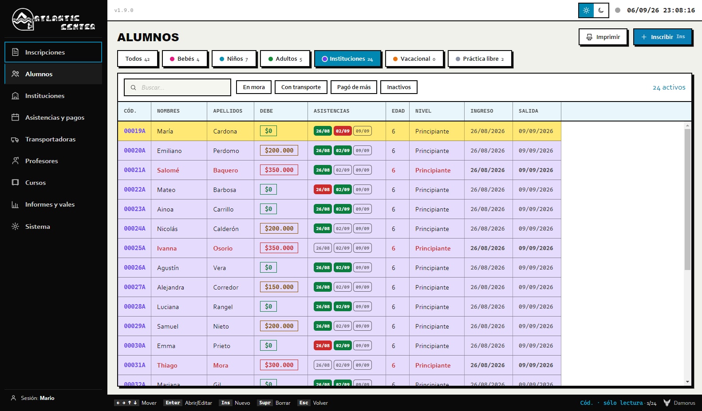Screen dimensions: 702x411
Task: Toggle the En mora filter
Action: click(x=254, y=87)
